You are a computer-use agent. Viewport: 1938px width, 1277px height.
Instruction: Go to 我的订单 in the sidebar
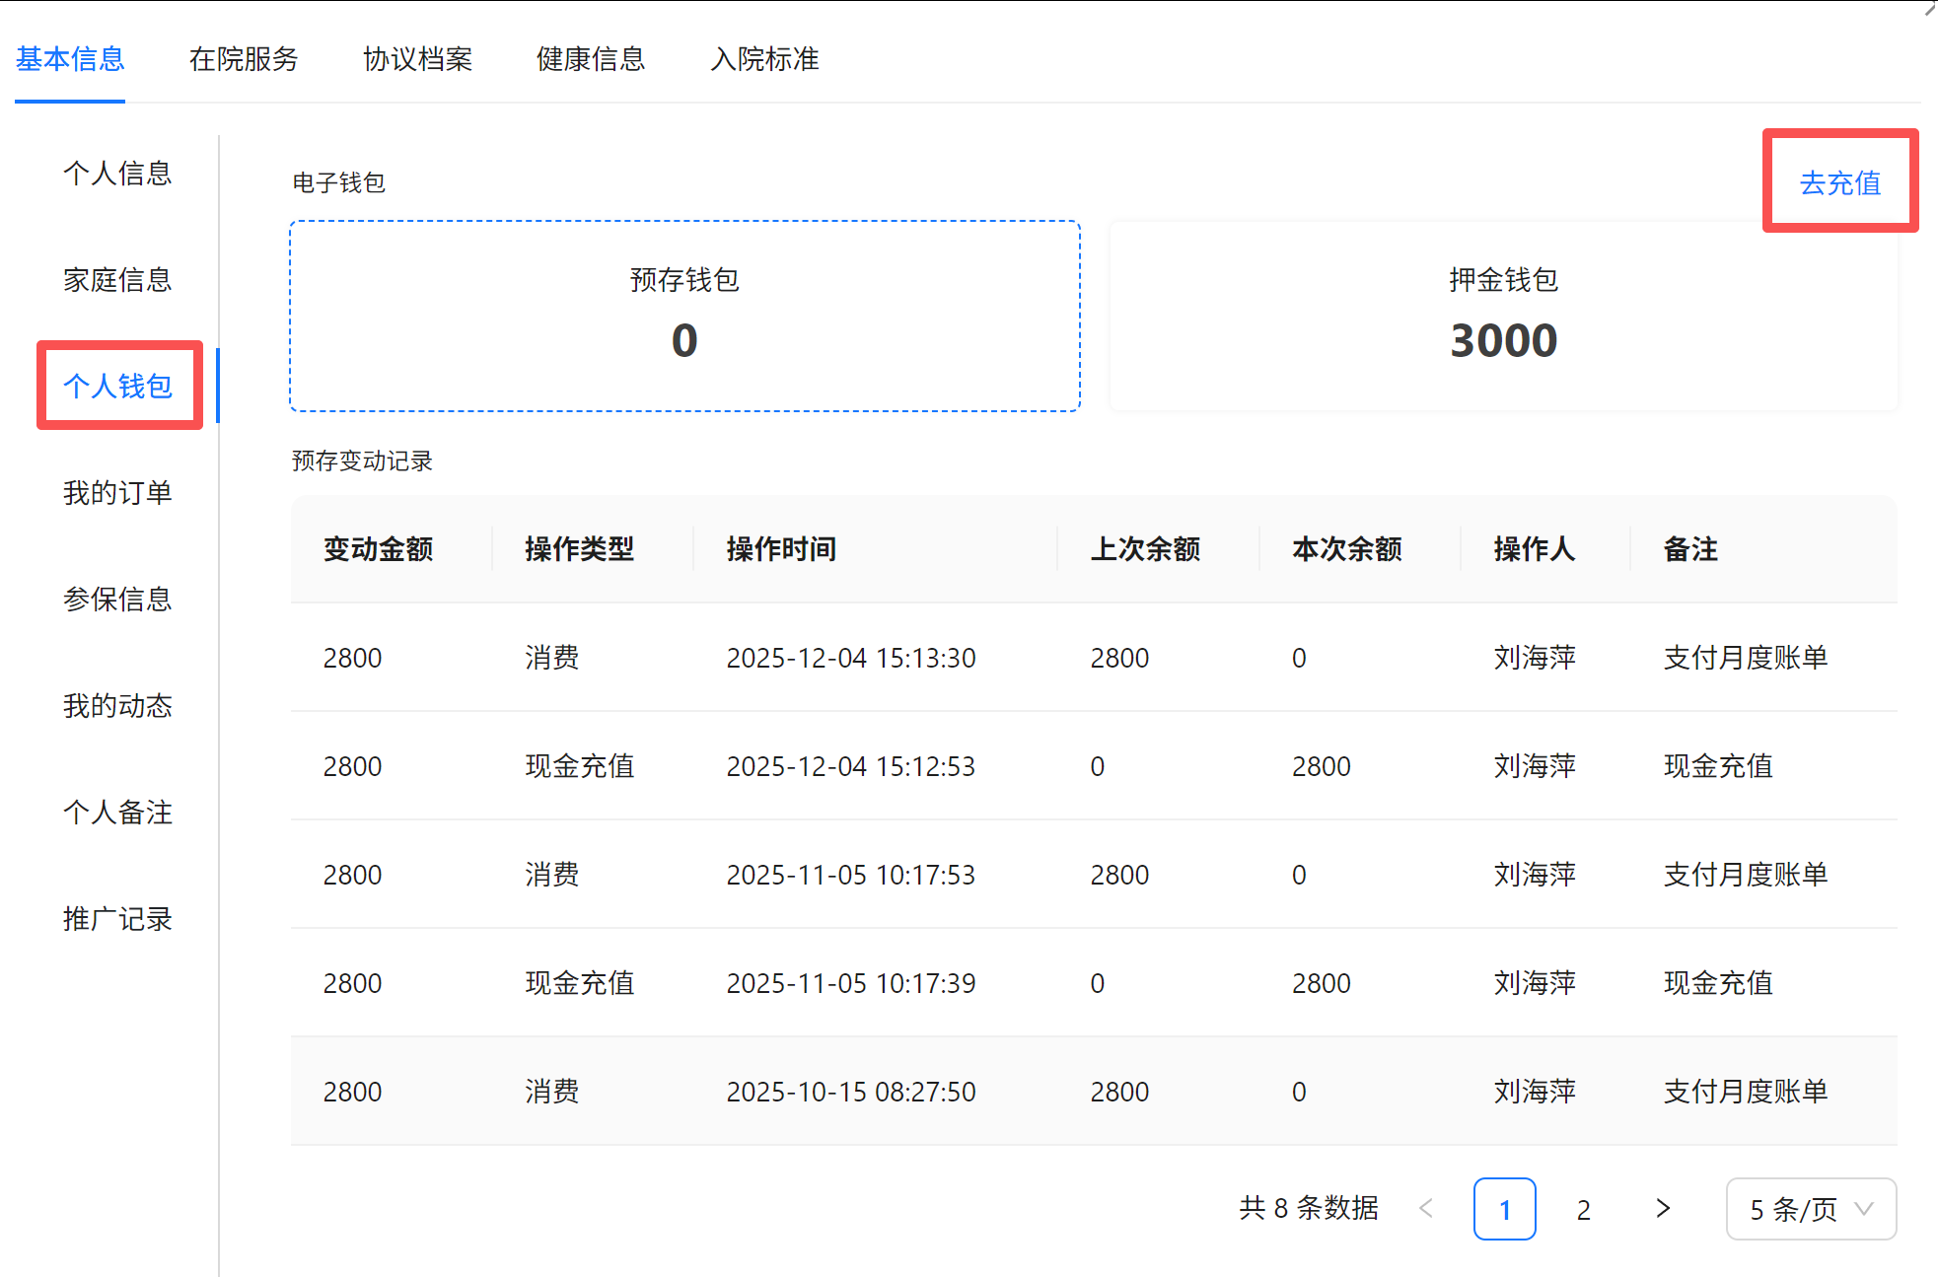coord(117,493)
